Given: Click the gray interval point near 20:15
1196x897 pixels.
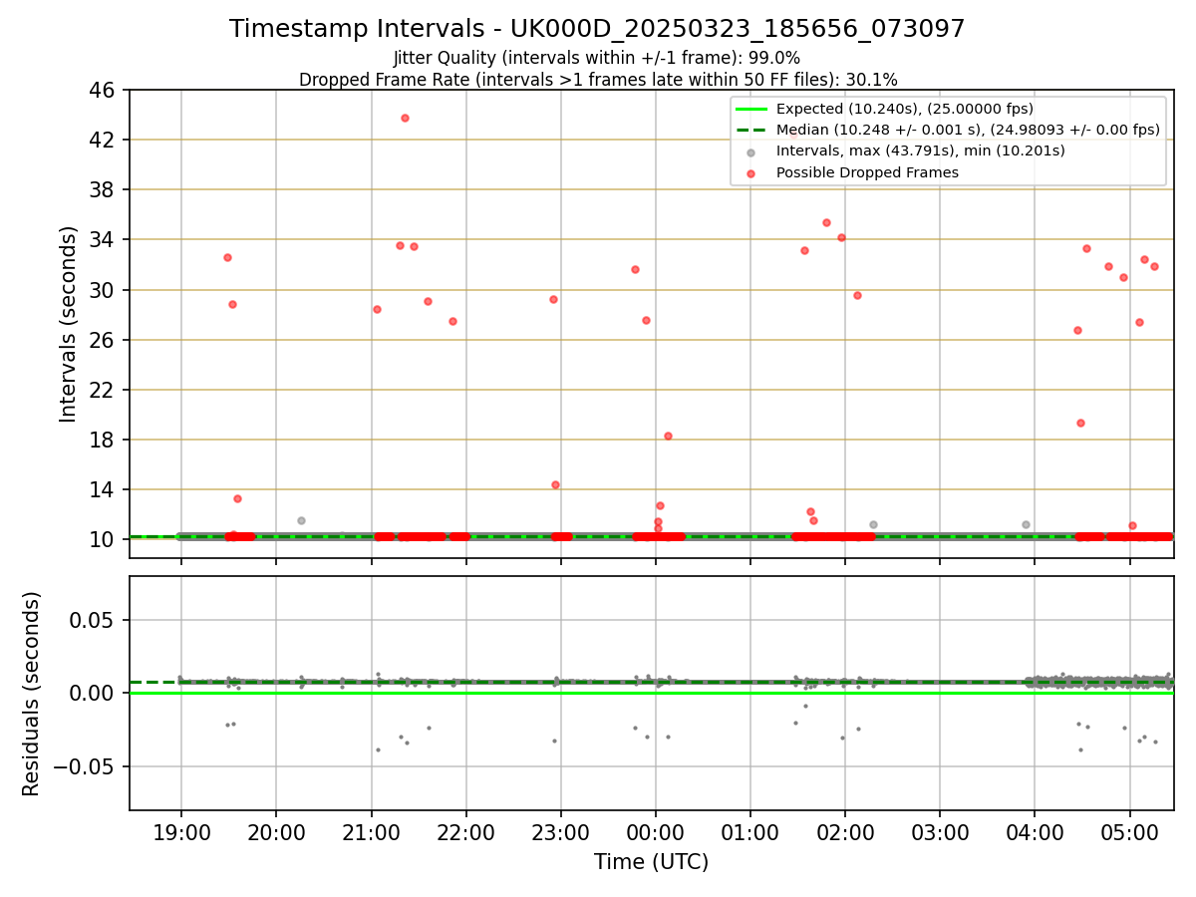Looking at the screenshot, I should click(301, 520).
